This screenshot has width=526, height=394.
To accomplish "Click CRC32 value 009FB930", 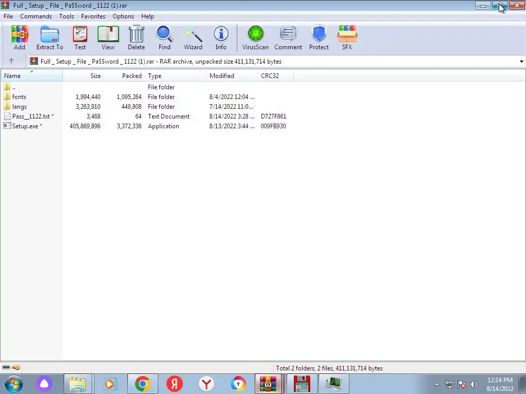I will click(273, 126).
